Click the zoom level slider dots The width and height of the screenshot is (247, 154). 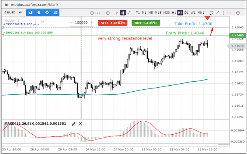click(100, 13)
